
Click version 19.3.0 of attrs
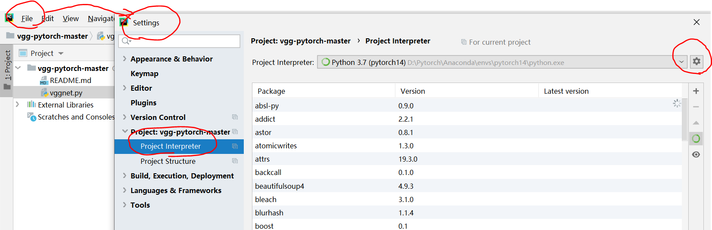(408, 159)
